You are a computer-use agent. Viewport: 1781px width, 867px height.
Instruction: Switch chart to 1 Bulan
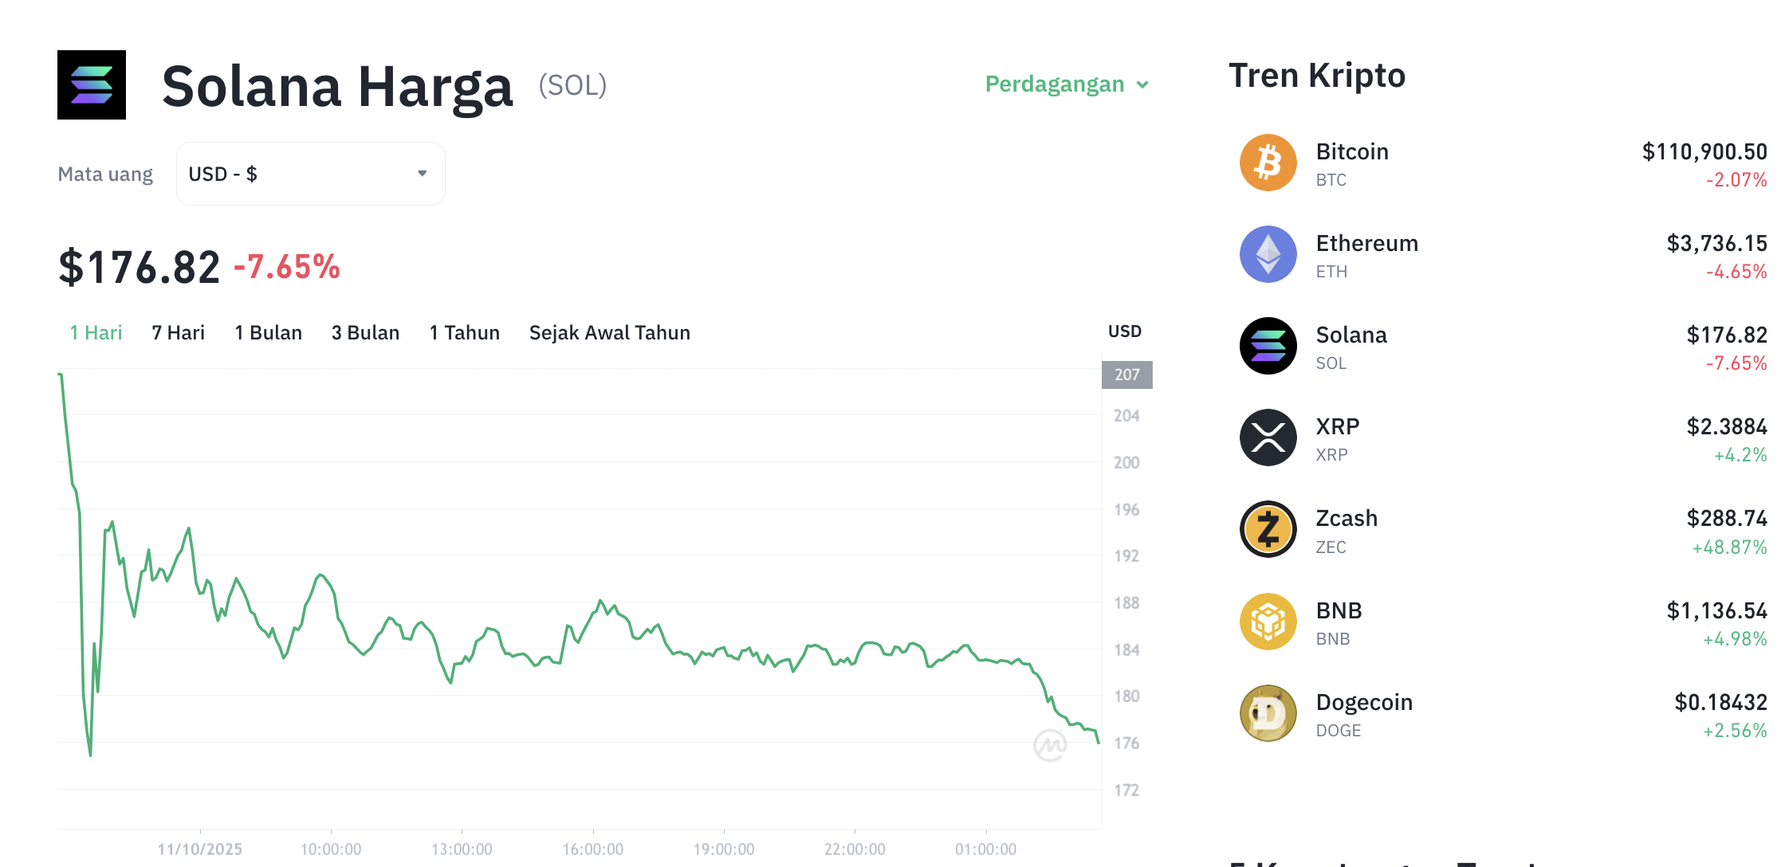(268, 333)
